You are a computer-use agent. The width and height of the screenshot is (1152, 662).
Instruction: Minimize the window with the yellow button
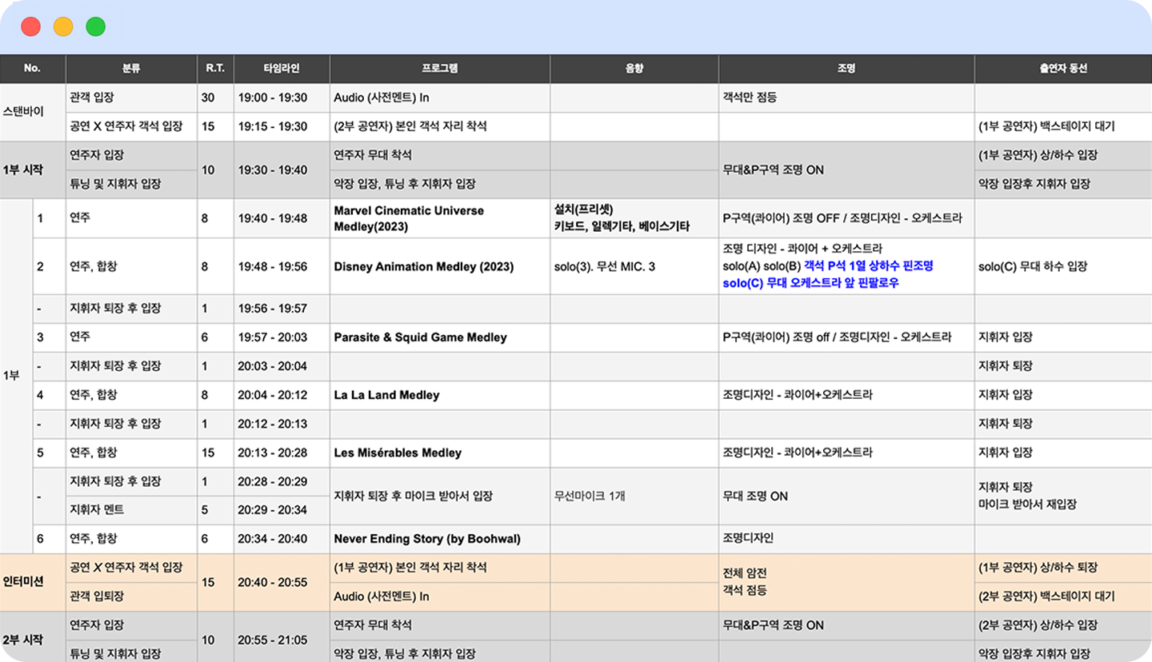63,26
